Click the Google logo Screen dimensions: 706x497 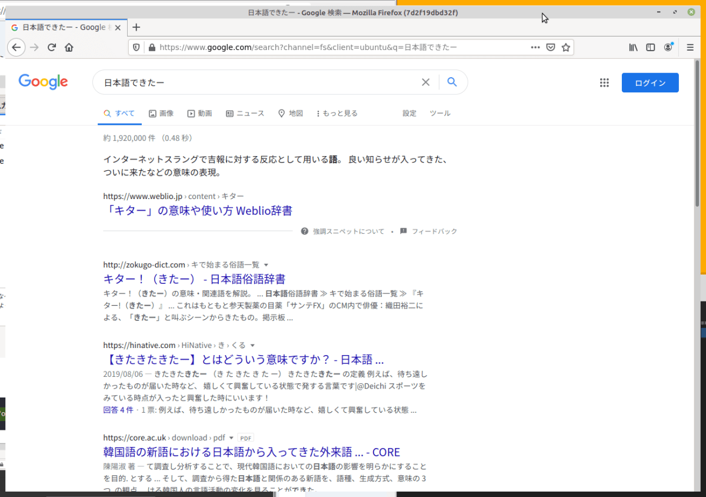[43, 82]
